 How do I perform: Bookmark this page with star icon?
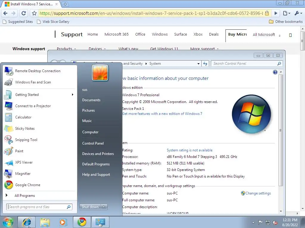click(34, 13)
